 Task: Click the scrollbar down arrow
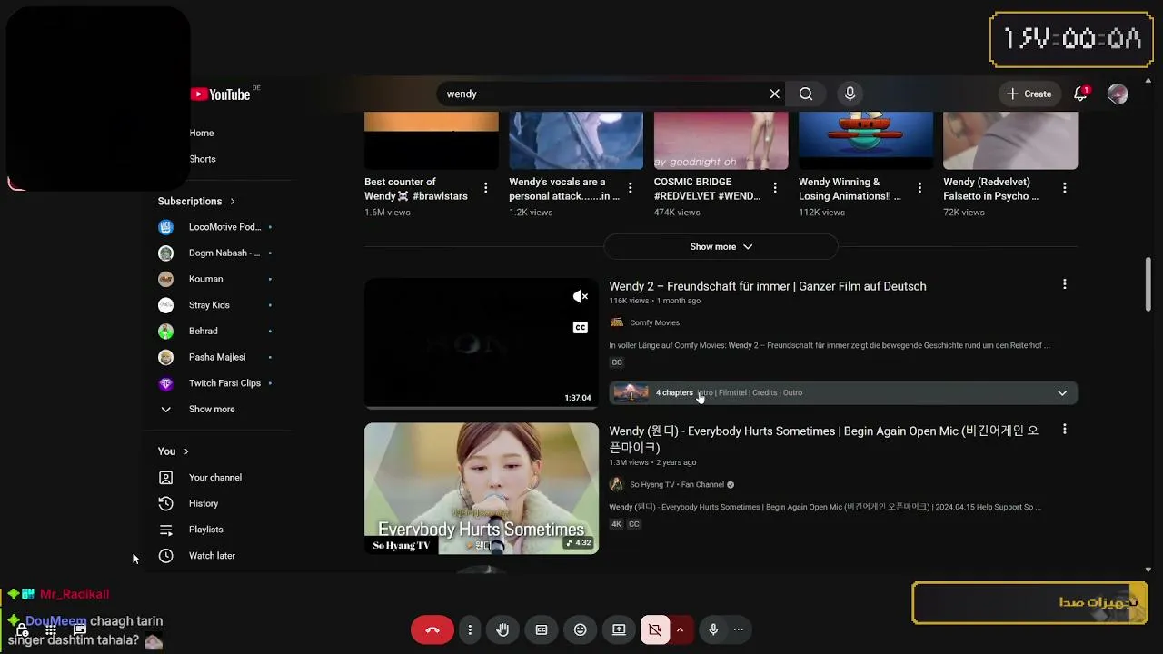click(x=1148, y=570)
